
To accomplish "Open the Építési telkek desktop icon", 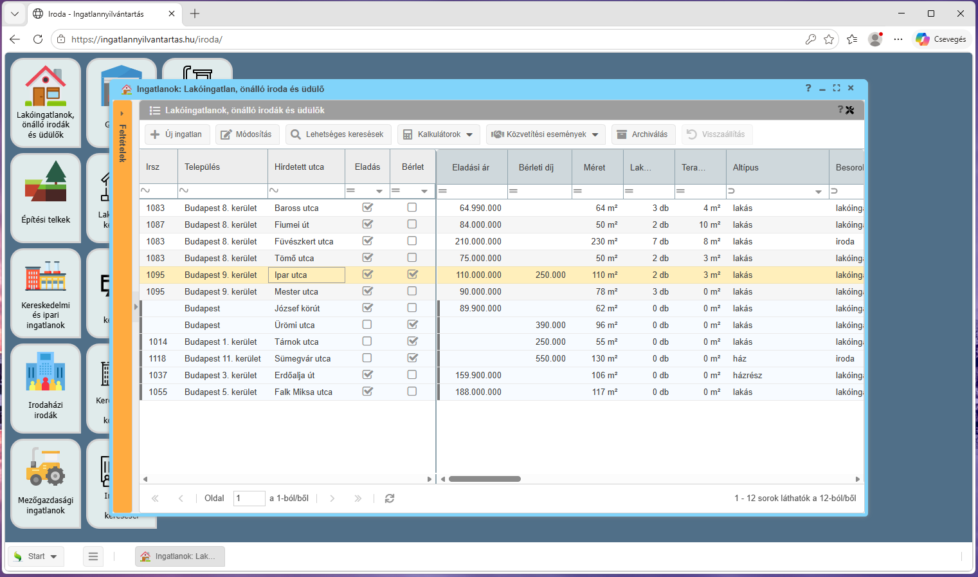I will point(46,198).
